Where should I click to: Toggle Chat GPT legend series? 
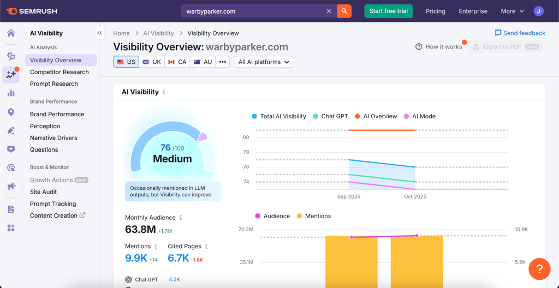pos(330,116)
